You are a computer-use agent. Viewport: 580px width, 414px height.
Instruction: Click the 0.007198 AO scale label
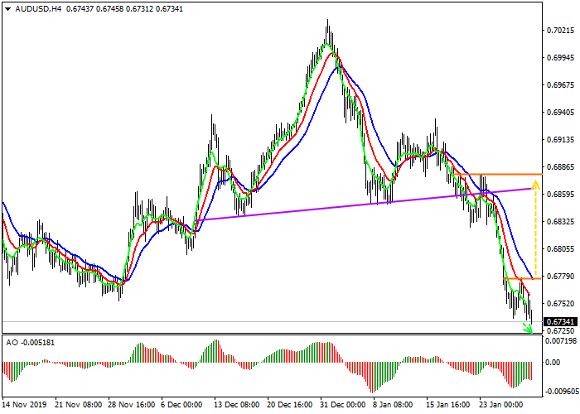tap(561, 340)
